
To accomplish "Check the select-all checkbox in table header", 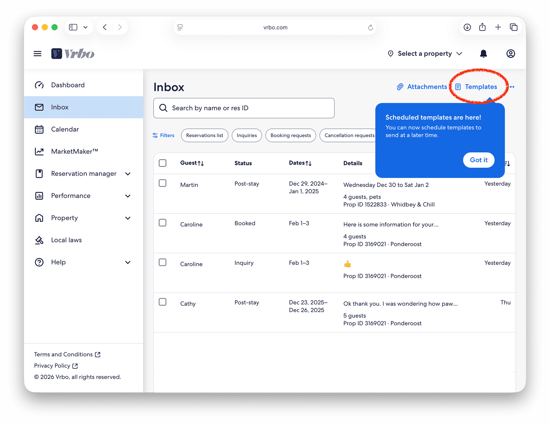I will [x=162, y=163].
